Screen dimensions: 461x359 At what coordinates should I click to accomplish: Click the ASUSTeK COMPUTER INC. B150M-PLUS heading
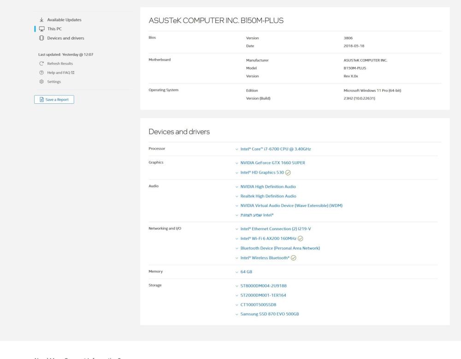pyautogui.click(x=216, y=21)
